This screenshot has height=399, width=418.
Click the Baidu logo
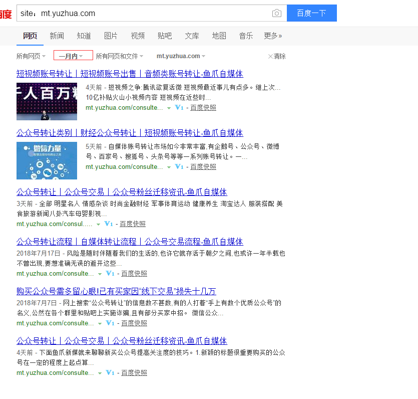click(6, 14)
